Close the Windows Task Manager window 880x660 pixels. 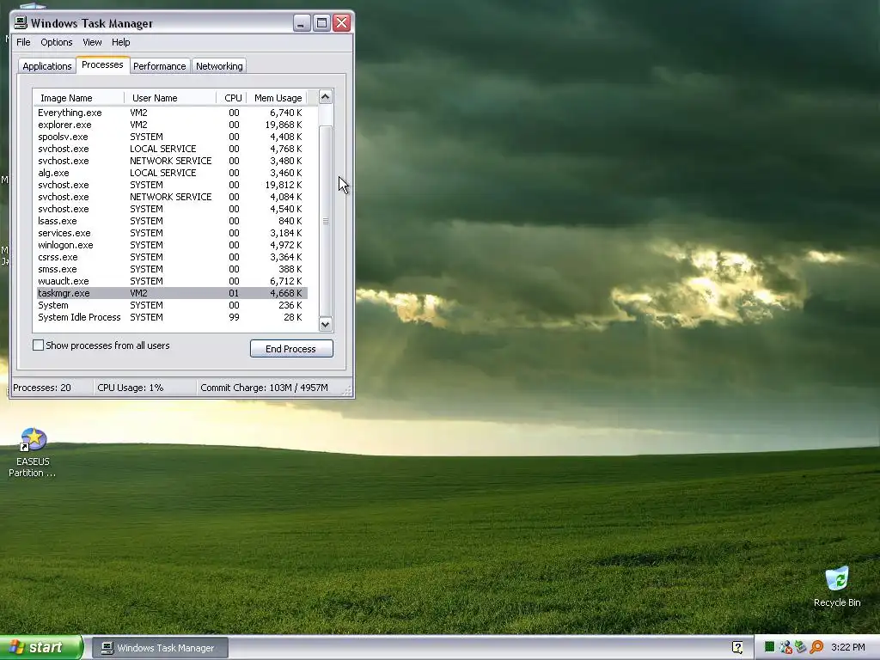342,23
